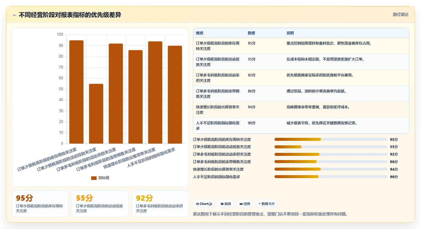Click the 95分 value in the table

tap(252, 43)
